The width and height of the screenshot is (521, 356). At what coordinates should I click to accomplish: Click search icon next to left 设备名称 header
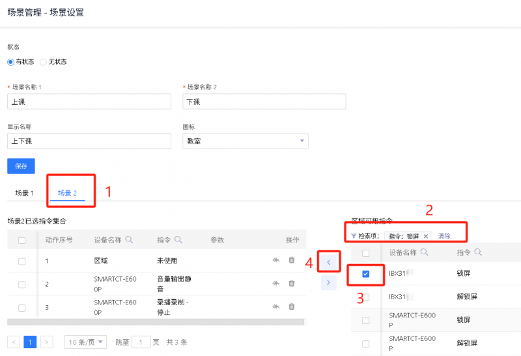pos(129,240)
